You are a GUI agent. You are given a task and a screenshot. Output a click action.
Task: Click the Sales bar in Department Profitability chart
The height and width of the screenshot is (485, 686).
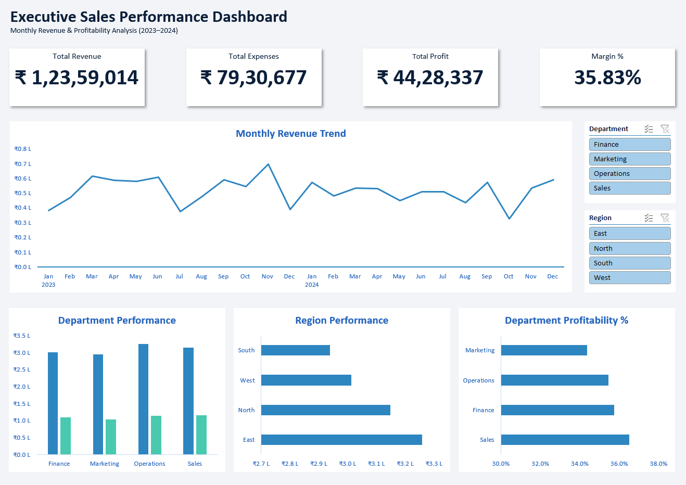pos(565,439)
